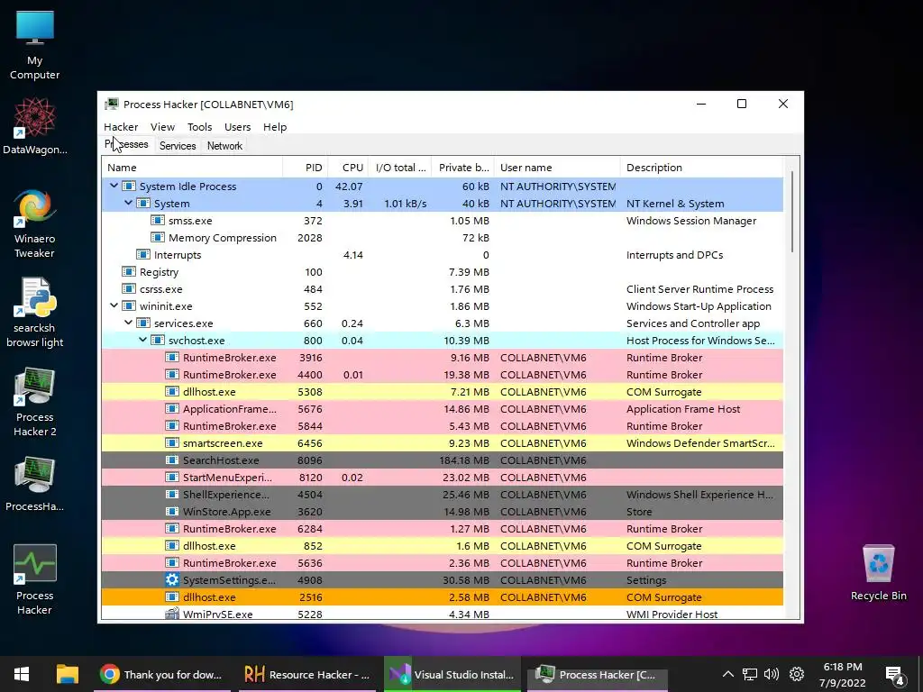
Task: Select the Processes tab
Action: point(127,145)
